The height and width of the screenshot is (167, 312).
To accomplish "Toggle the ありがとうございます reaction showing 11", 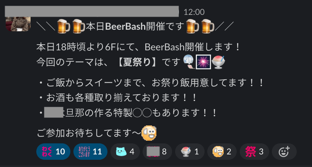I will tap(90, 152).
